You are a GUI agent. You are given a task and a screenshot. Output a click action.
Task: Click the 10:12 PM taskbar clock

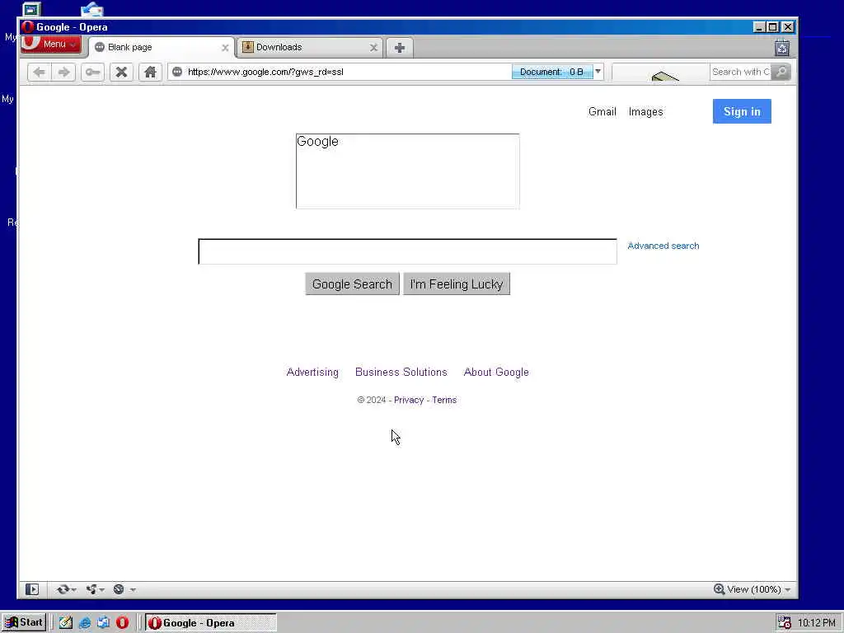[x=817, y=623]
